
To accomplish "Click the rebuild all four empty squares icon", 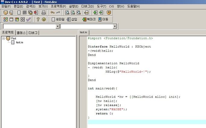I will pyautogui.click(x=23, y=19).
